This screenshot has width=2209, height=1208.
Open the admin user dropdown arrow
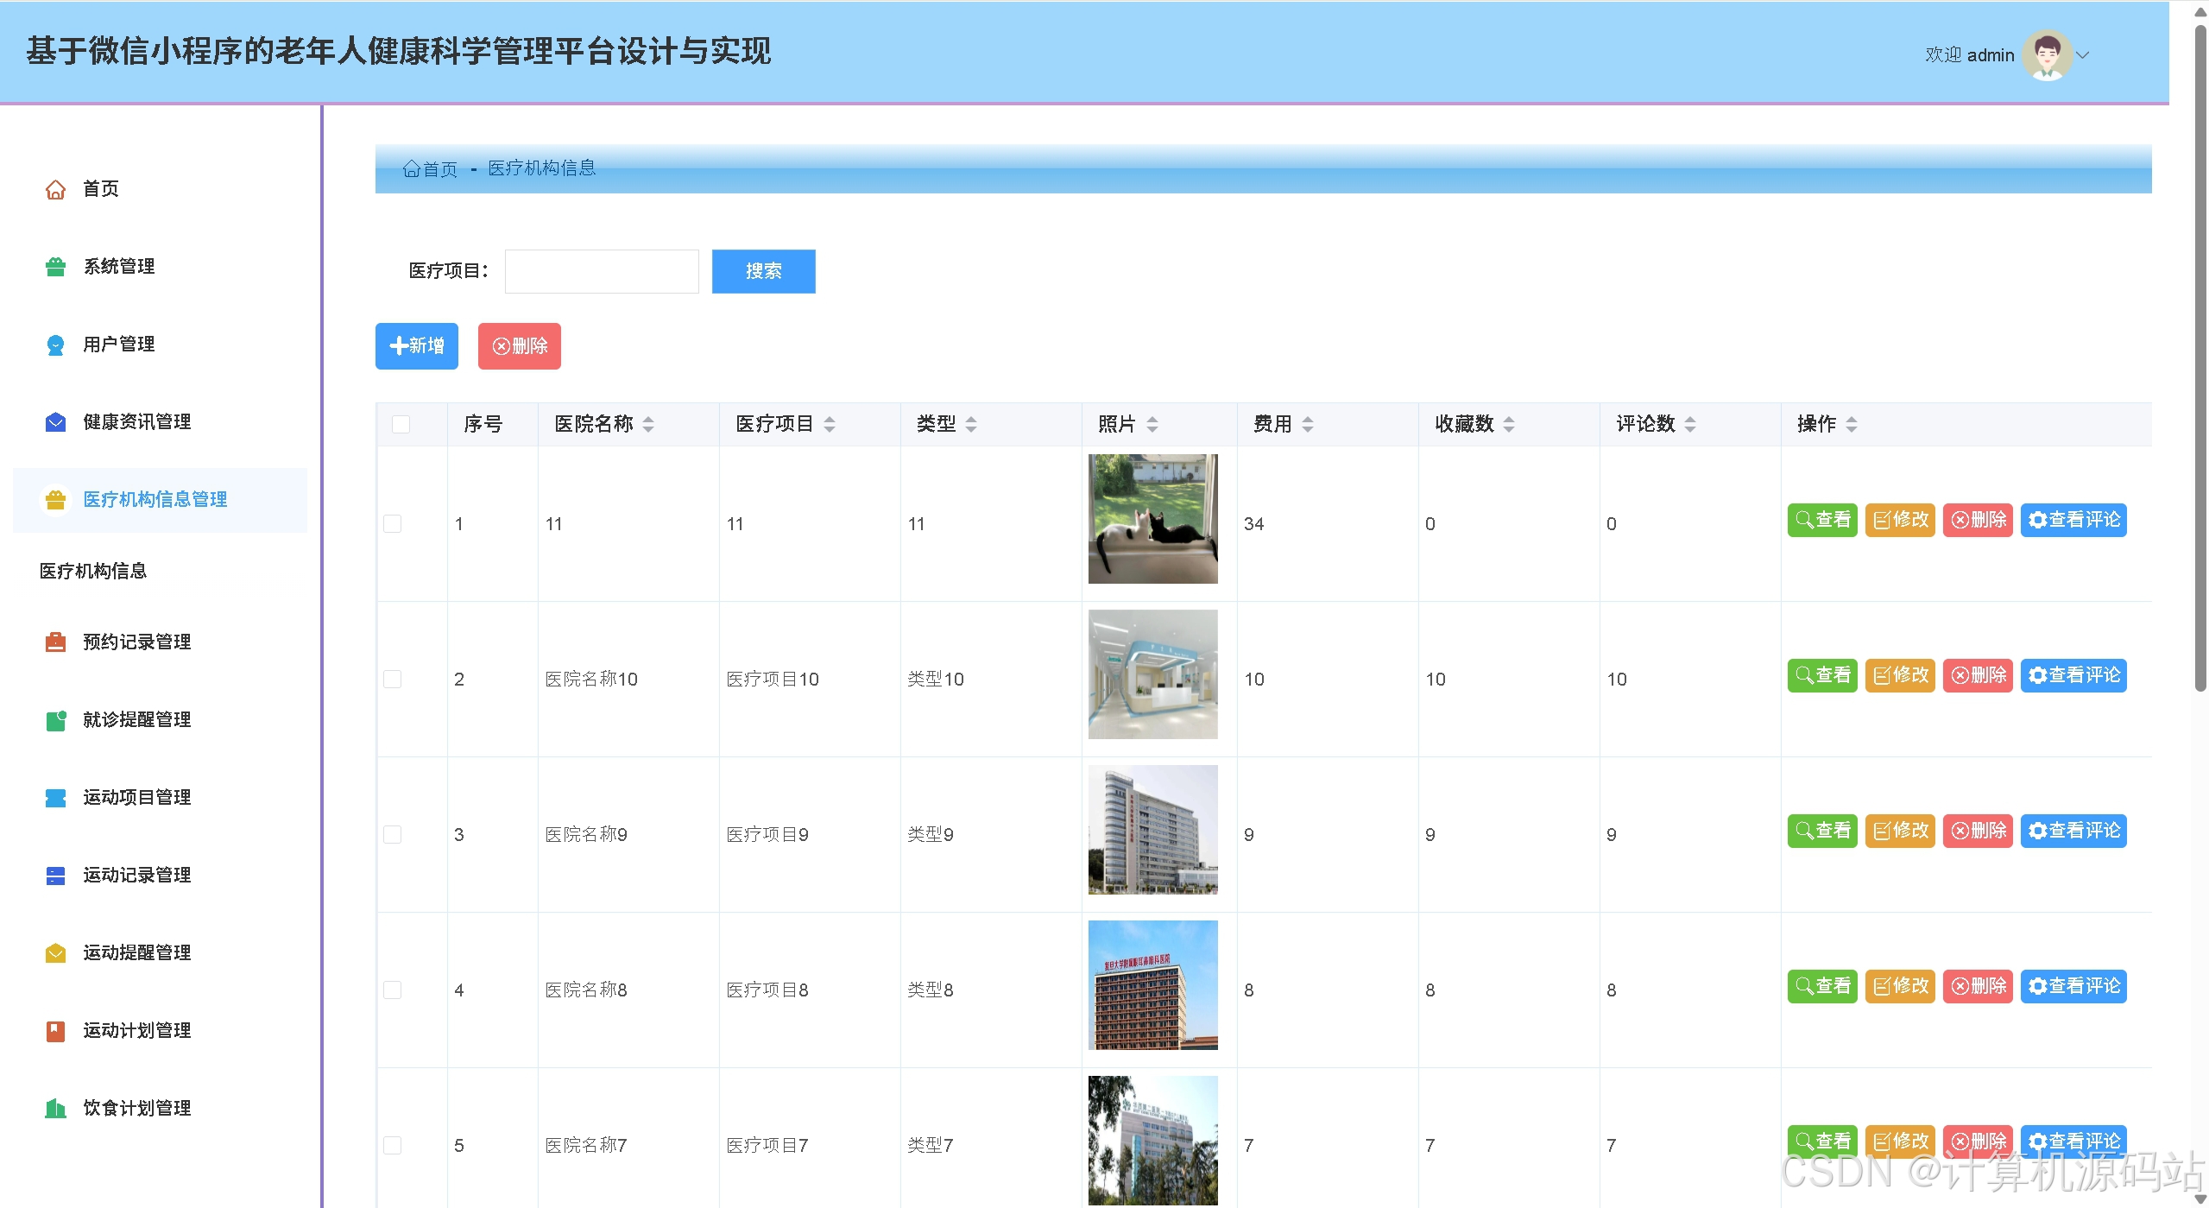pos(2083,55)
